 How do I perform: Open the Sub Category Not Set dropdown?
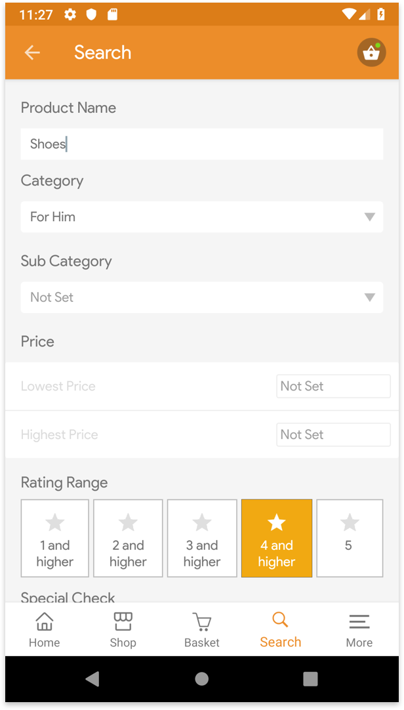[x=202, y=297]
